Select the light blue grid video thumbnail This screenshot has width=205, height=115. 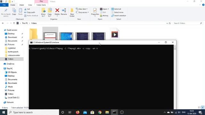click(x=66, y=36)
